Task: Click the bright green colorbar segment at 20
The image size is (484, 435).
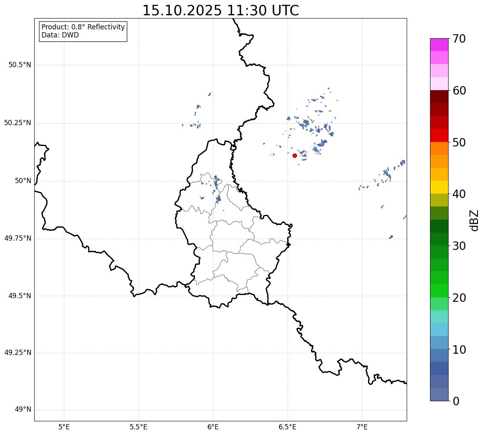Action: point(439,291)
